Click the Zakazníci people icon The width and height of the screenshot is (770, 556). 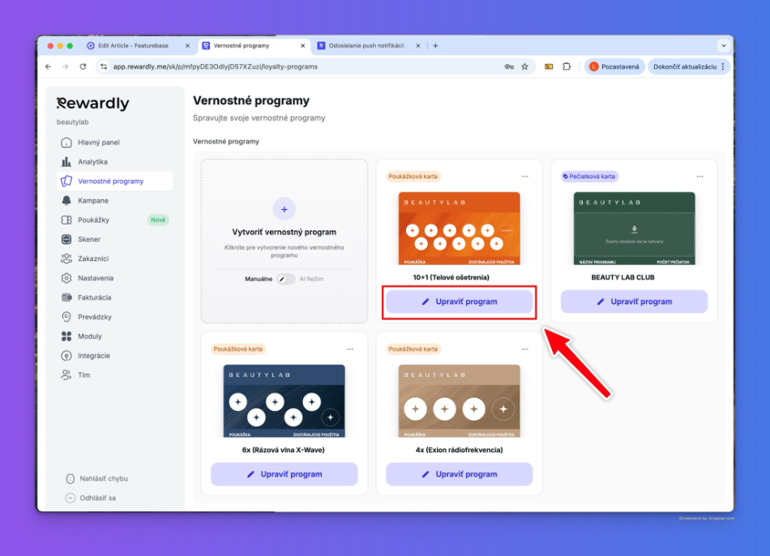click(x=66, y=259)
